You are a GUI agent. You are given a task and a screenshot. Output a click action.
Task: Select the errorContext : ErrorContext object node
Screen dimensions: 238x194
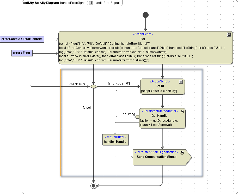point(22,39)
